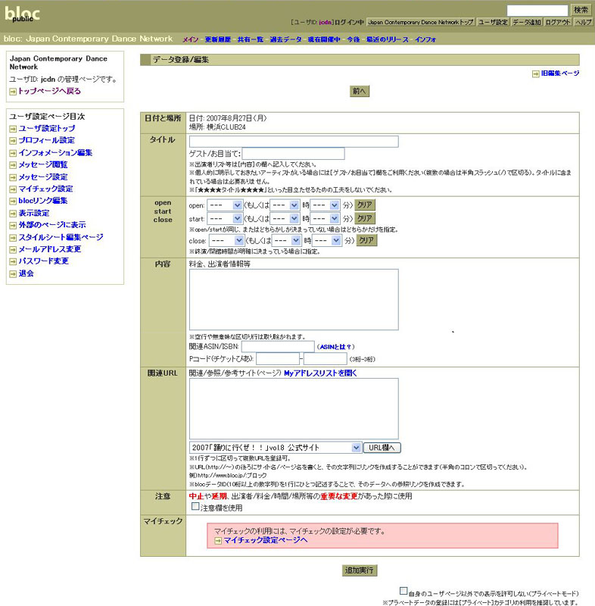The width and height of the screenshot is (595, 606).
Task: Click arrow icon beside インフォメーション編集
Action: 13,153
